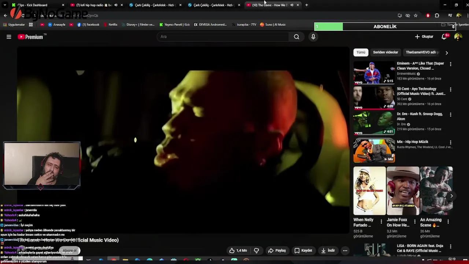Select the Tümü filter chip
The width and height of the screenshot is (469, 264).
pyautogui.click(x=361, y=52)
